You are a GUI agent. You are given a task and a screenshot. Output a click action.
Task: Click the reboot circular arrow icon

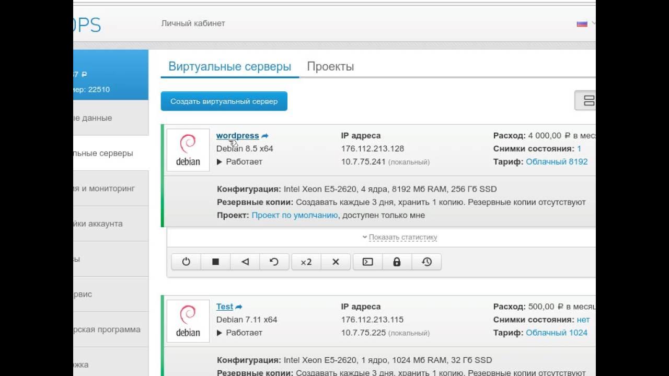coord(274,262)
